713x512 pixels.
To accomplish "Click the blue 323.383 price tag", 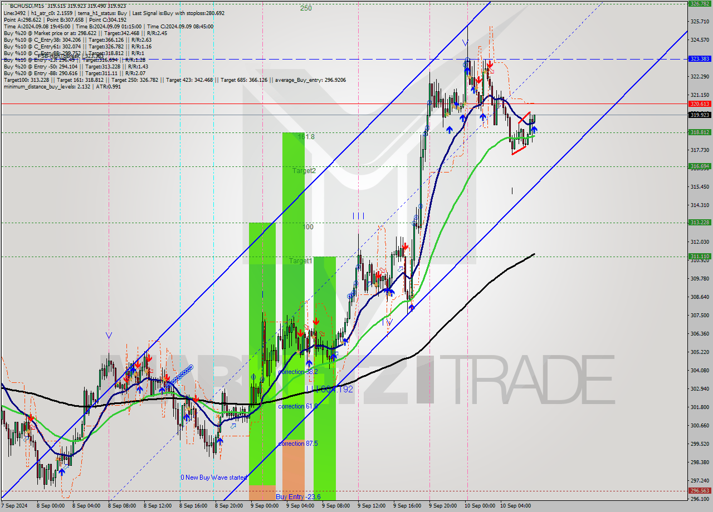I will pyautogui.click(x=700, y=58).
